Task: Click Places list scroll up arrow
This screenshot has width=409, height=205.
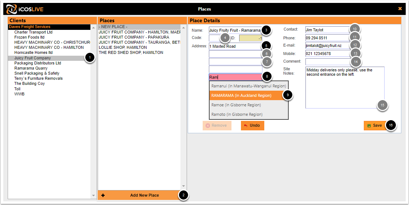Action: point(183,27)
